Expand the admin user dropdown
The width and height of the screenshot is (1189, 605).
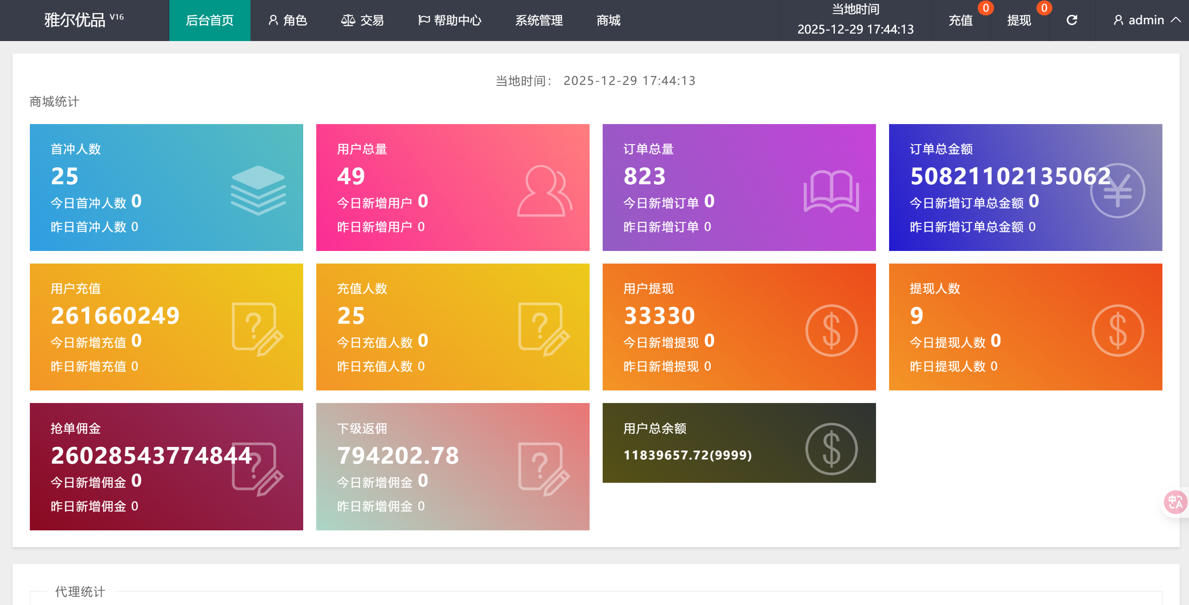click(x=1147, y=20)
